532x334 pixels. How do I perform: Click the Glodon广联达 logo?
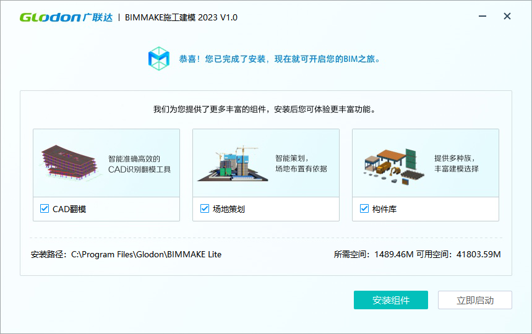click(66, 17)
